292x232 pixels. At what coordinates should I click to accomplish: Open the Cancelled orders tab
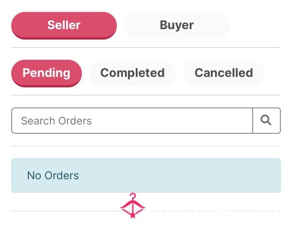coord(224,73)
